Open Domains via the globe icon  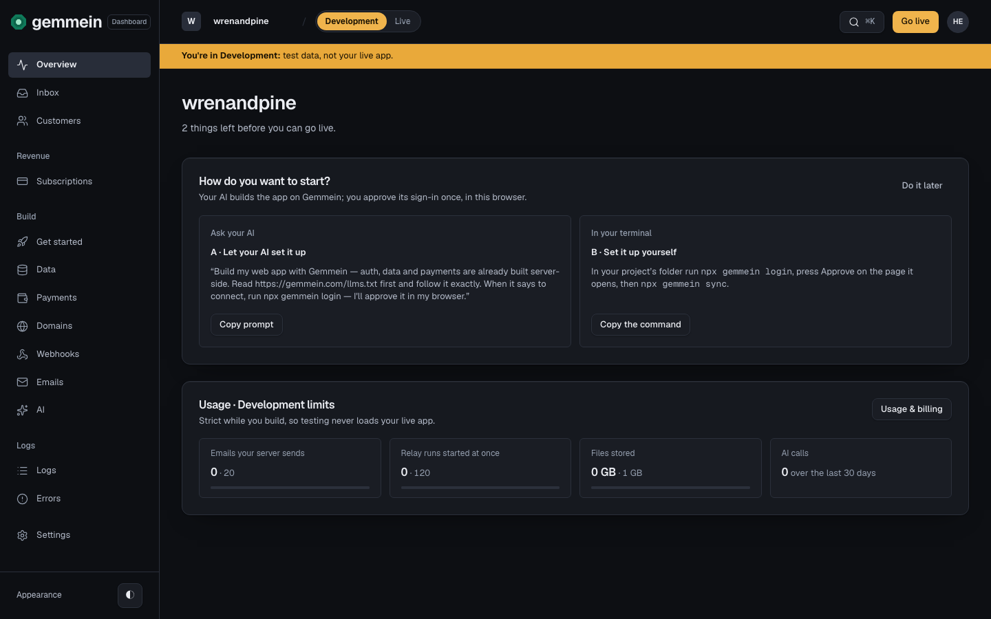(x=23, y=326)
